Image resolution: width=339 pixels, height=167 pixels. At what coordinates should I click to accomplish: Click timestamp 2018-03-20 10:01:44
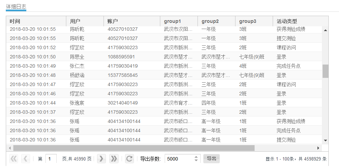33,103
